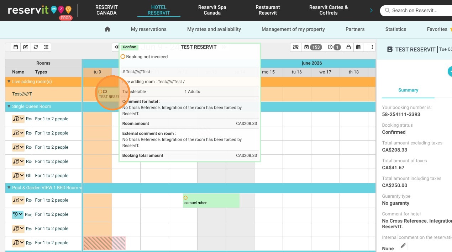Collapse the Live adding room(s) group

tap(9, 82)
